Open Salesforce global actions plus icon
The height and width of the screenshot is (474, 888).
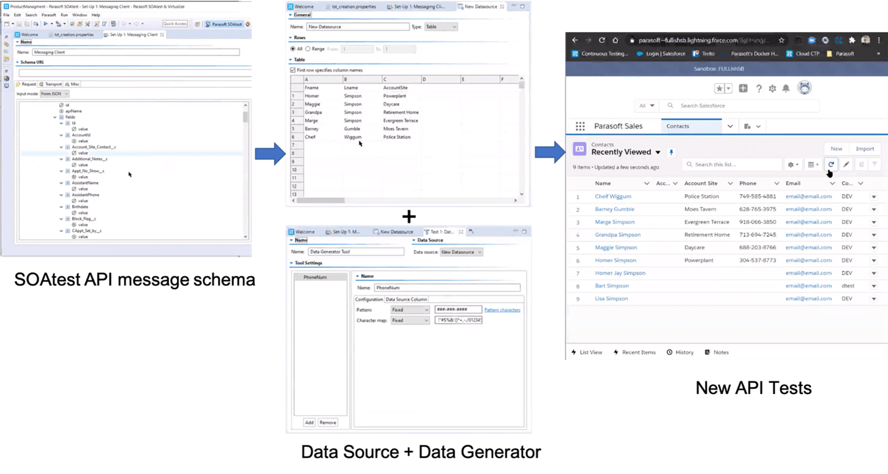tap(743, 88)
